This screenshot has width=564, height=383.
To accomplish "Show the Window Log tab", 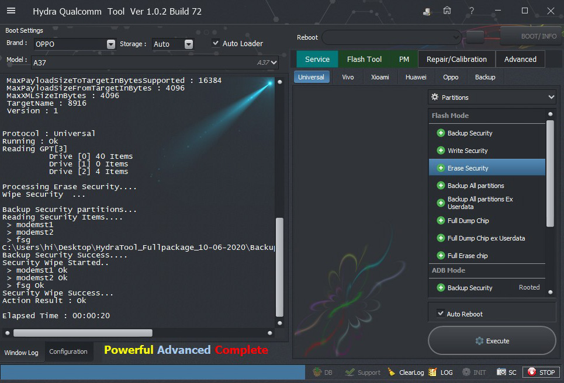I will [21, 353].
